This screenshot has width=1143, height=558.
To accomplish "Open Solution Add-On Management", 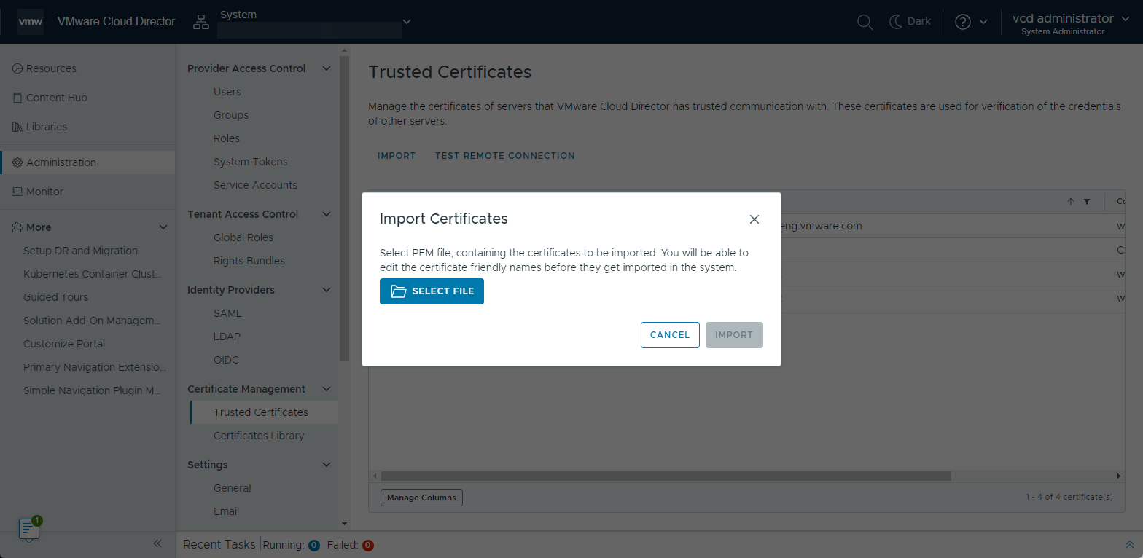I will pos(92,321).
